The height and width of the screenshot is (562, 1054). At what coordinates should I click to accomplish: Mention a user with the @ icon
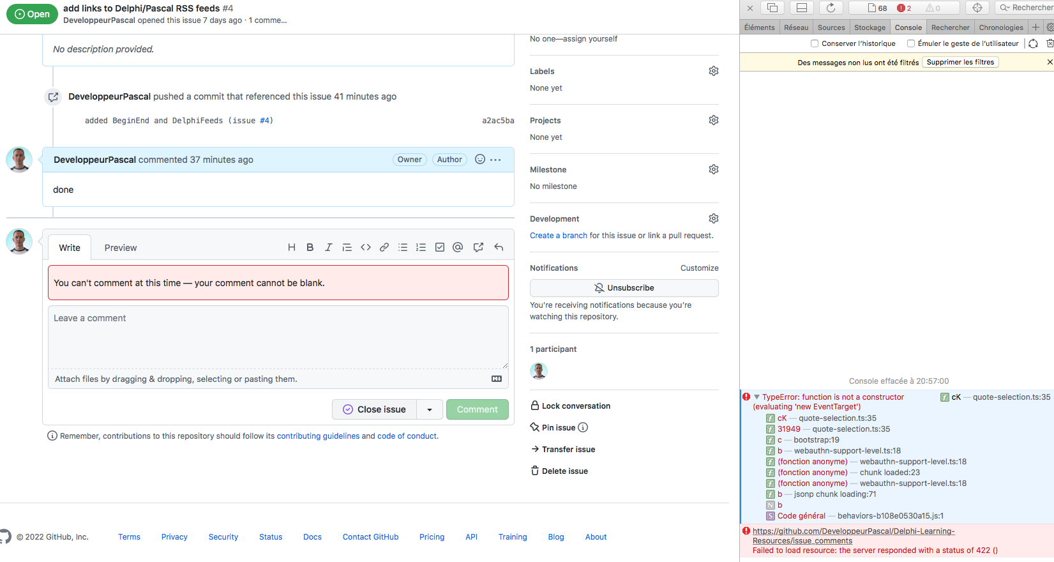[458, 248]
